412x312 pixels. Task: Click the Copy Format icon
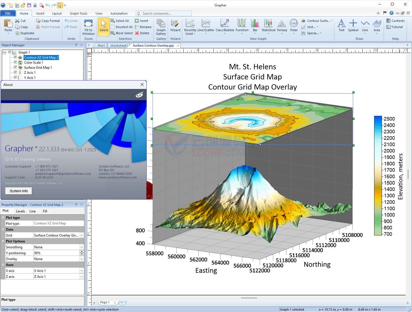38,21
